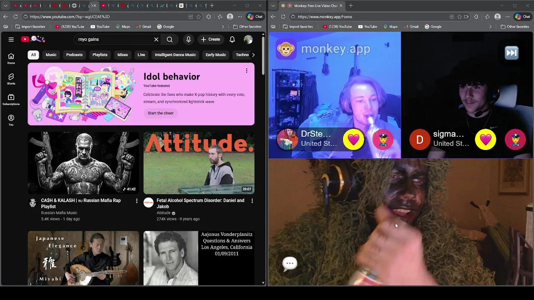Viewport: 534px width, 300px height.
Task: Open a new tab in the Monkey window
Action: [x=351, y=6]
